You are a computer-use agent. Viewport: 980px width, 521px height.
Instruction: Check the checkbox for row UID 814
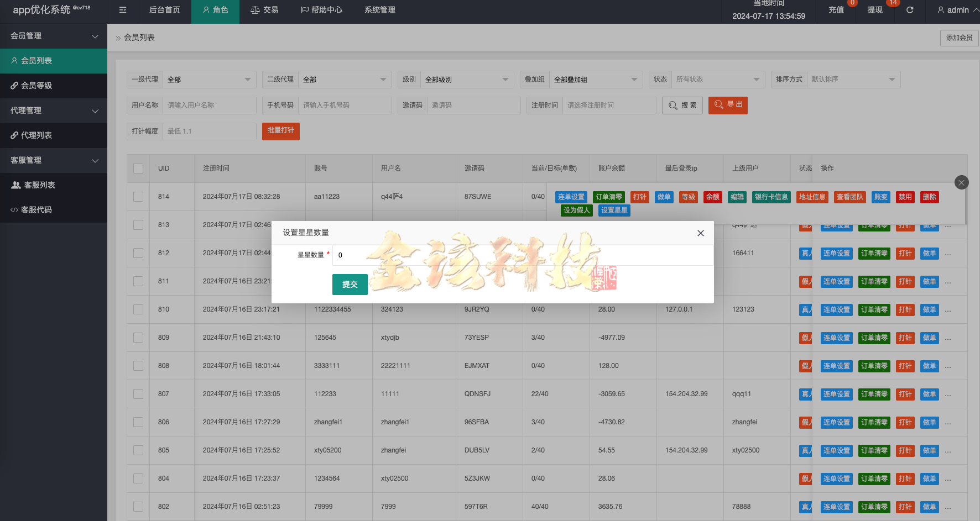coord(138,197)
